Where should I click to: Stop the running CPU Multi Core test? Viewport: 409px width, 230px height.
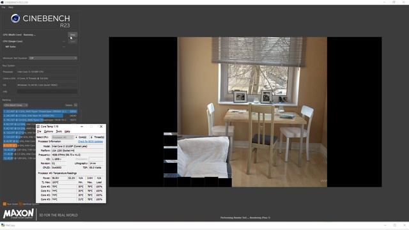[x=73, y=34]
